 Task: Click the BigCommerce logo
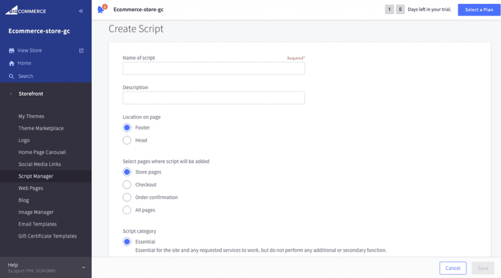pos(25,10)
